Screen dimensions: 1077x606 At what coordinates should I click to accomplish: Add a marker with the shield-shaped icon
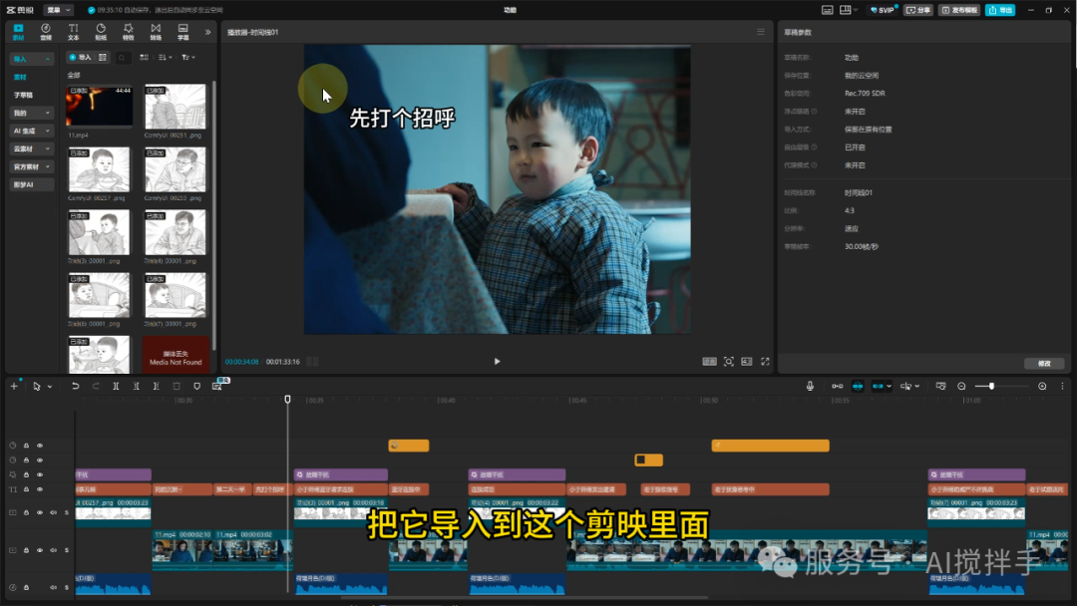tap(196, 387)
